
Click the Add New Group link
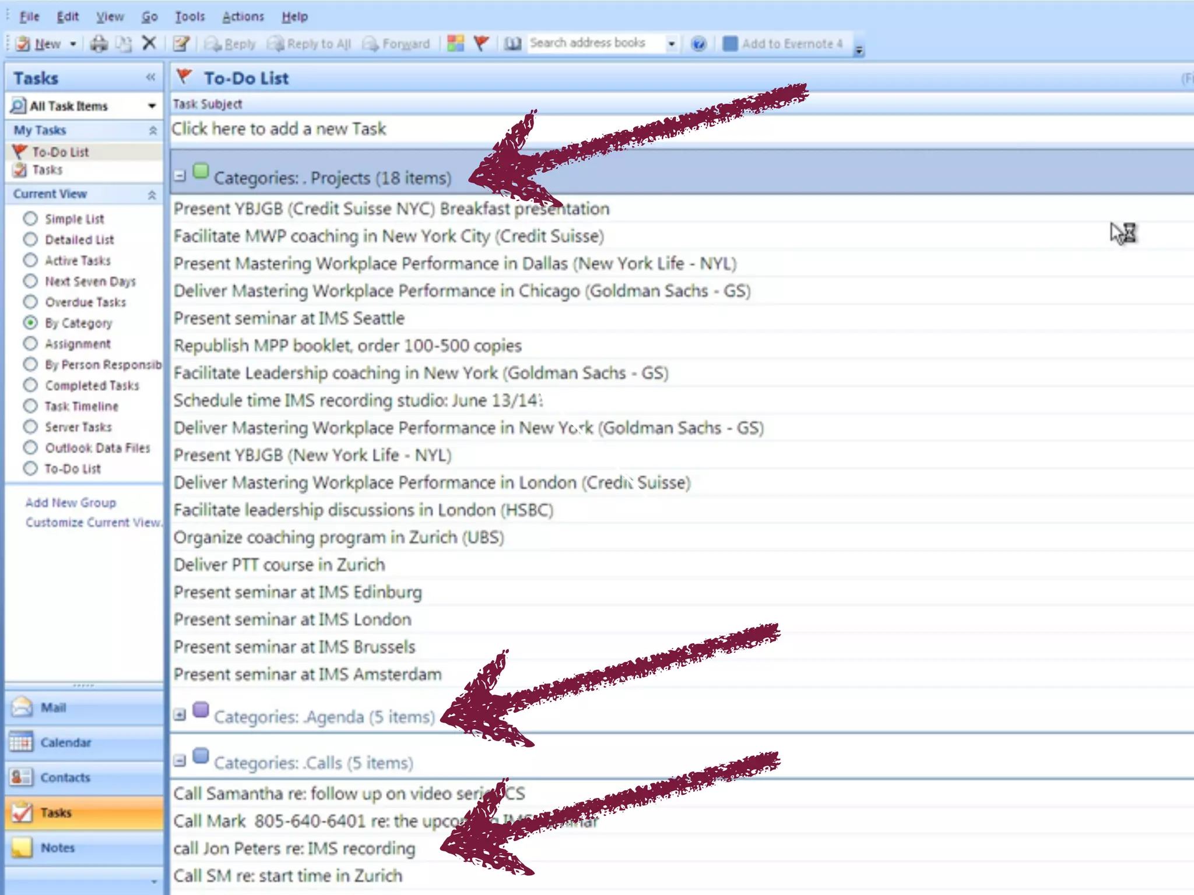(x=71, y=502)
